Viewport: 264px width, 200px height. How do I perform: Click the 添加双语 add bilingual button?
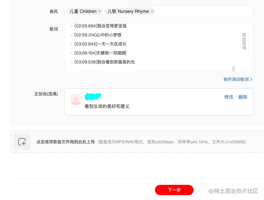tap(244, 41)
